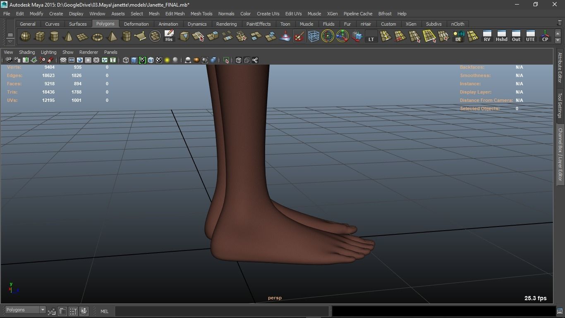The image size is (565, 318).
Task: Open the Polygons menu set dropdown
Action: click(x=25, y=310)
